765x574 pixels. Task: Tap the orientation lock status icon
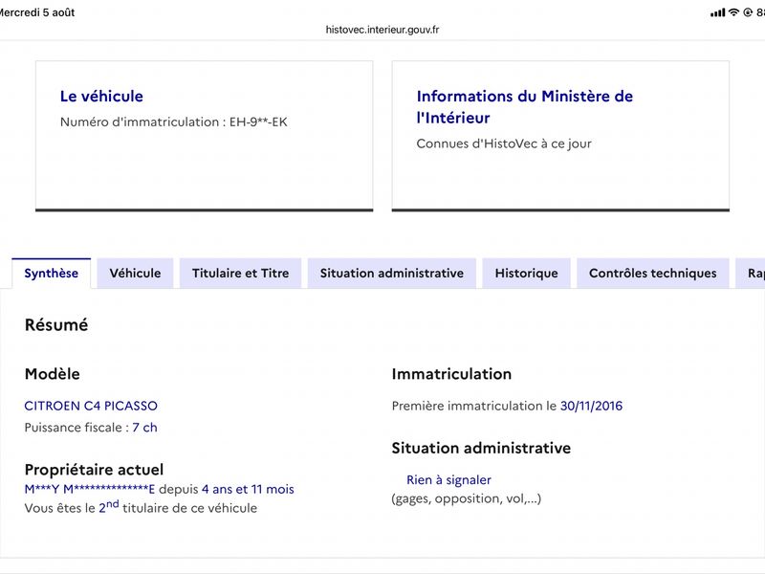[748, 12]
